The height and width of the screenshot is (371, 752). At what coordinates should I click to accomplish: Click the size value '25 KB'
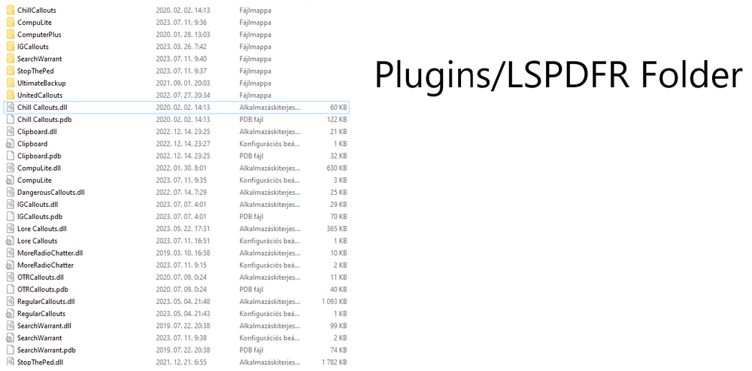pyautogui.click(x=338, y=193)
